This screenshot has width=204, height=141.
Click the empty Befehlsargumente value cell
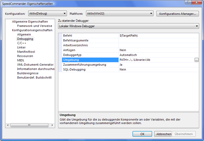click(159, 40)
